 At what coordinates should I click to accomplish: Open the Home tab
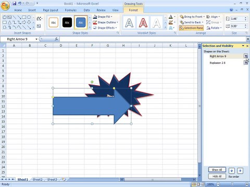[x=18, y=10]
